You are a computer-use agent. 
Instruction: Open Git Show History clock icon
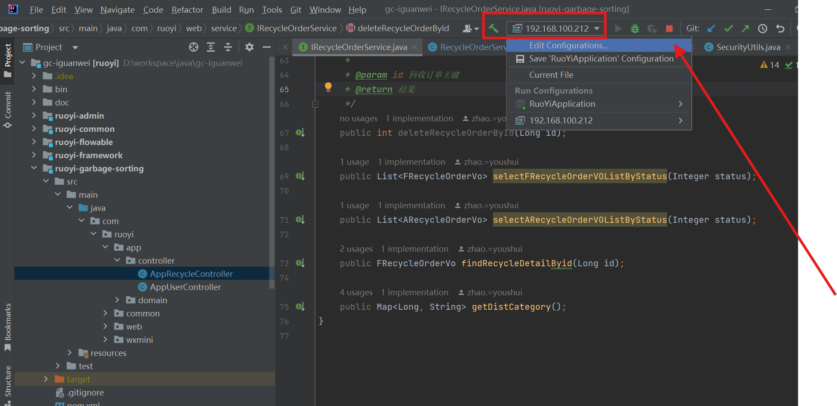coord(763,29)
